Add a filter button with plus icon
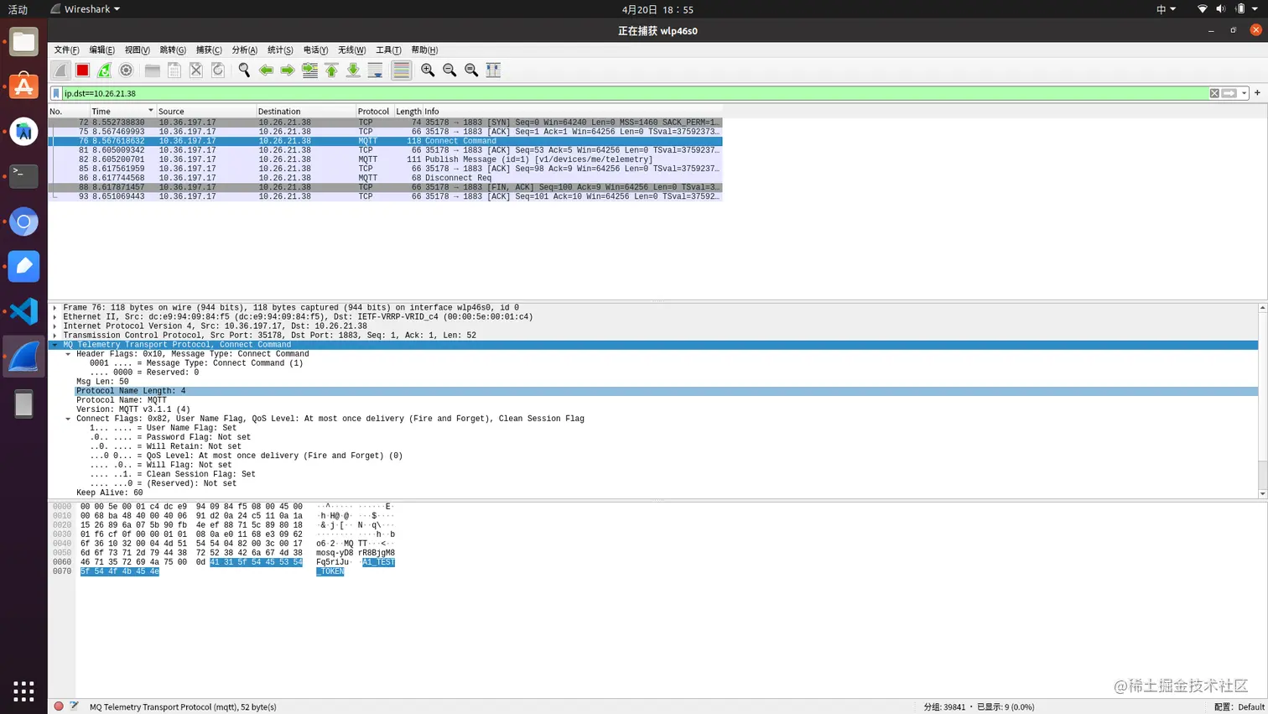Screen dimensions: 1268x714 click(x=1257, y=93)
